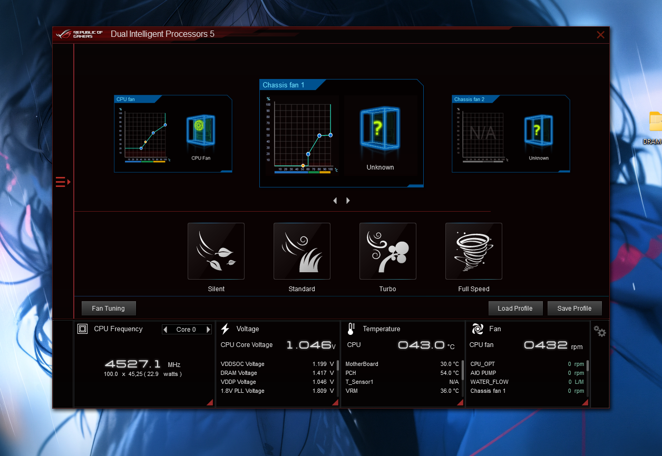Click the CPU Frequency chip icon

click(x=82, y=329)
